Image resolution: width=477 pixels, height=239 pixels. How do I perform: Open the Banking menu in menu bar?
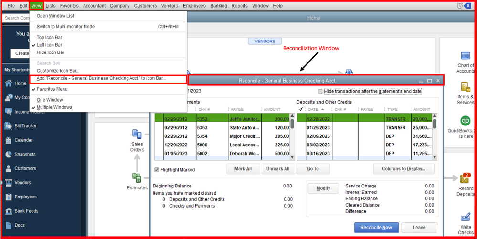pos(218,6)
